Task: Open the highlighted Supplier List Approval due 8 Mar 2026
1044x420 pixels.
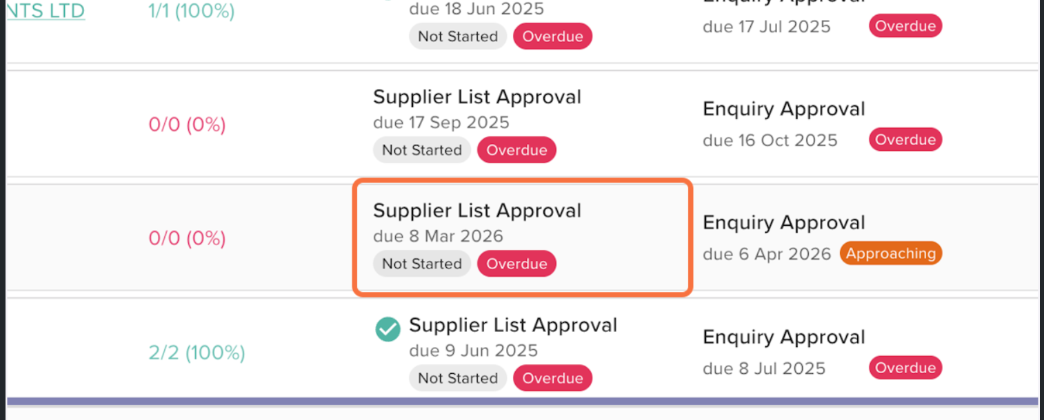Action: [x=476, y=211]
